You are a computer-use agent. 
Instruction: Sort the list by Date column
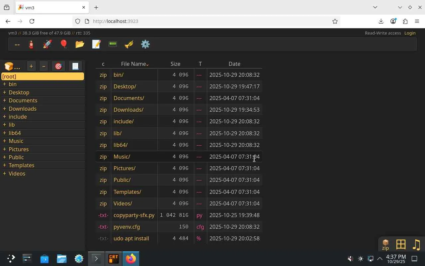[234, 64]
